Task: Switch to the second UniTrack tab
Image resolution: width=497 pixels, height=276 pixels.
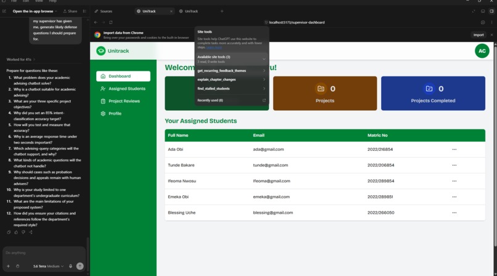Action: pos(189,11)
